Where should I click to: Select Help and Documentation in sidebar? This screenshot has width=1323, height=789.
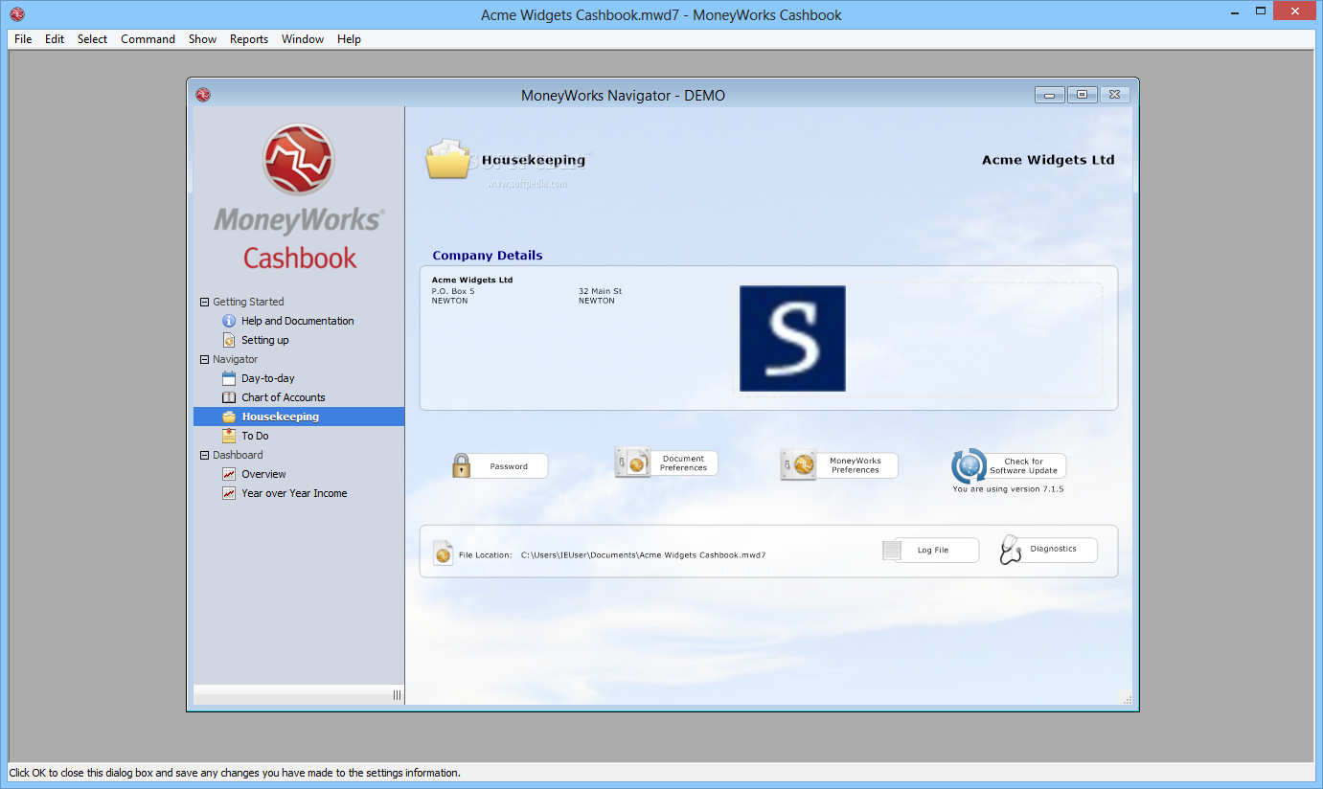[x=298, y=321]
